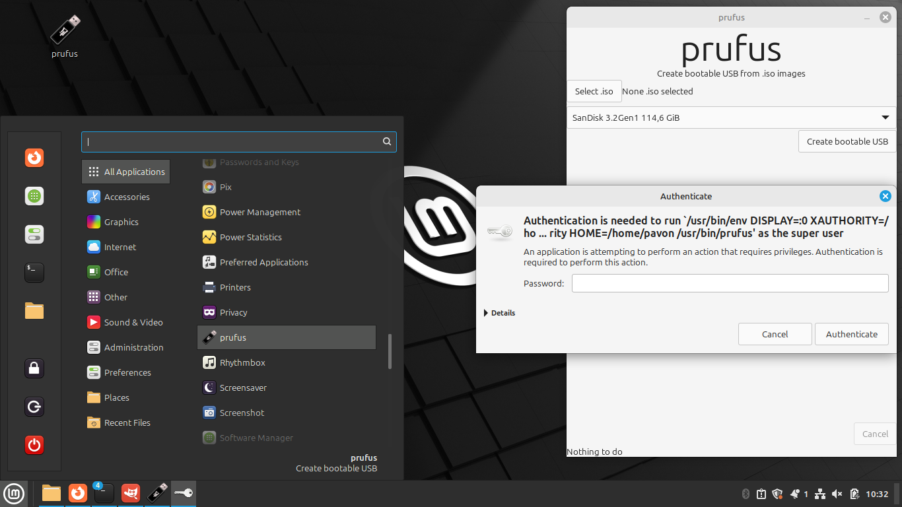
Task: Open Power Management from the applications list
Action: point(287,212)
